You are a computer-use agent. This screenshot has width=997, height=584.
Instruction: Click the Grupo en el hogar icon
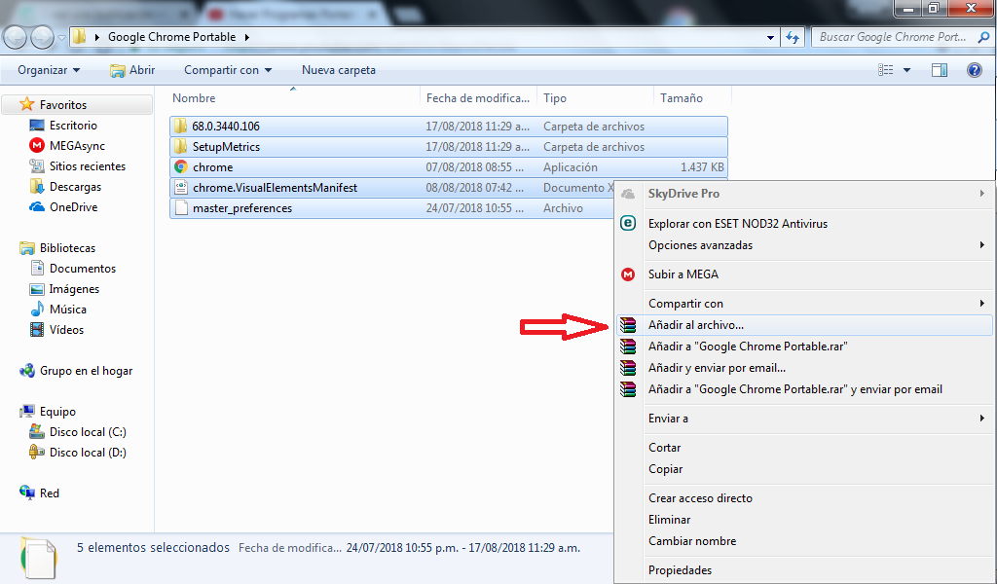pos(26,371)
